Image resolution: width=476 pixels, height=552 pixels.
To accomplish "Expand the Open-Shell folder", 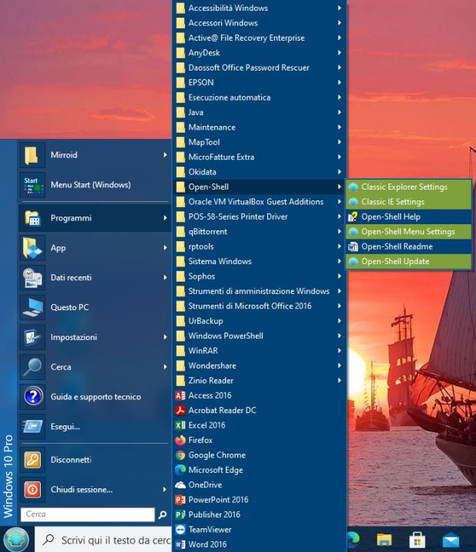I will point(259,187).
